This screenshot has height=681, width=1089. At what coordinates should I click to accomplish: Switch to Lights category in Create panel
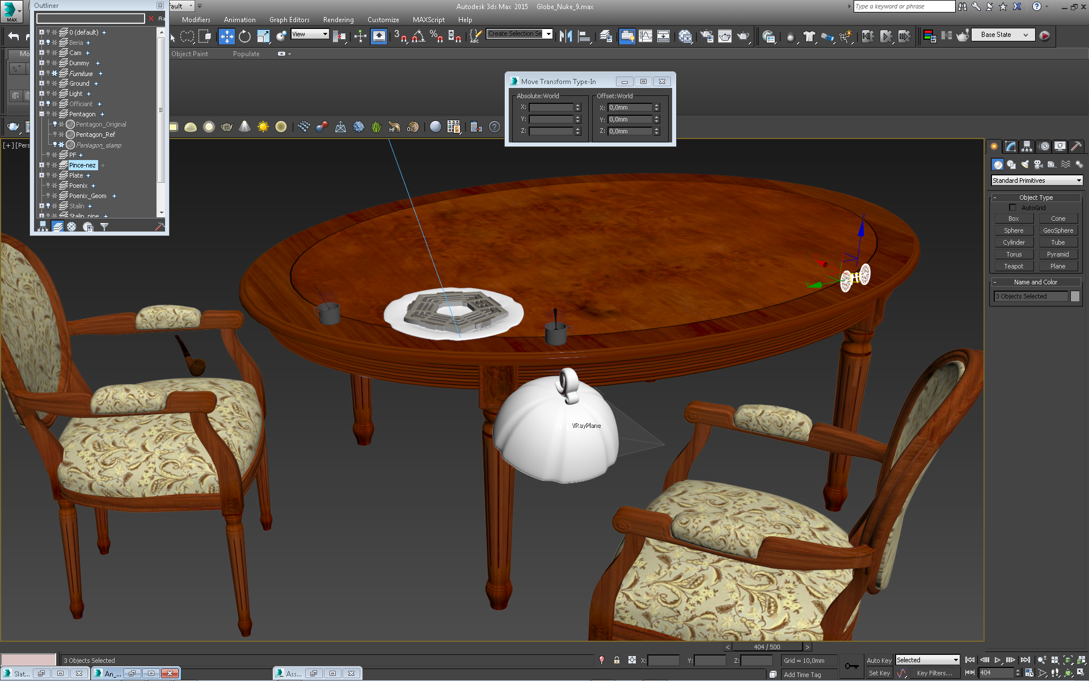point(1025,165)
